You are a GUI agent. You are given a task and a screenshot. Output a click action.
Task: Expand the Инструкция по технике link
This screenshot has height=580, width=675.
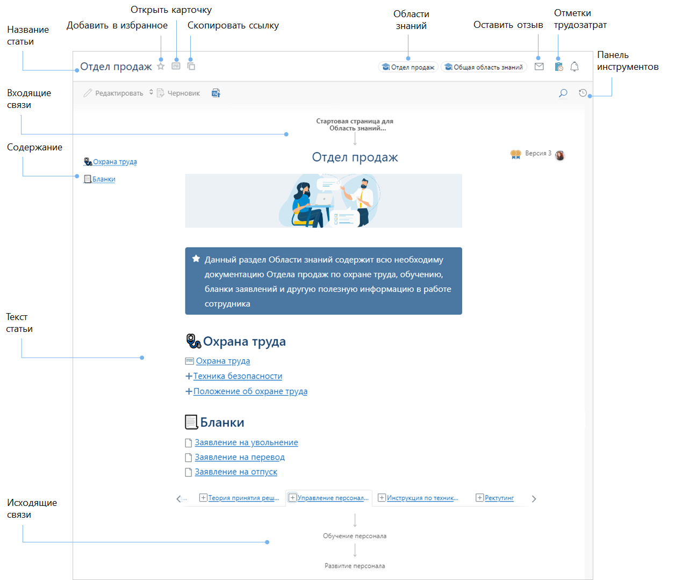382,498
